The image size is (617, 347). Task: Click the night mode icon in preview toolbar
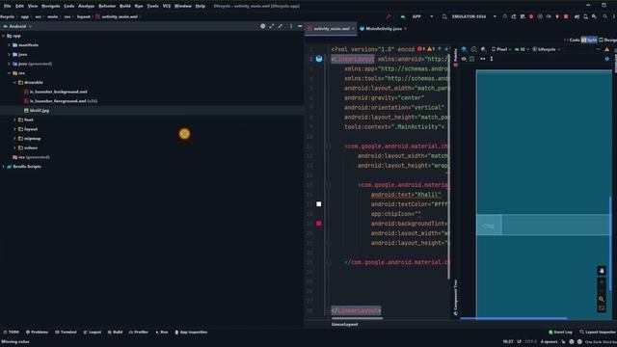click(x=483, y=49)
